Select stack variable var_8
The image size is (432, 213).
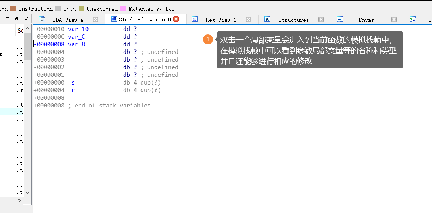tap(76, 44)
